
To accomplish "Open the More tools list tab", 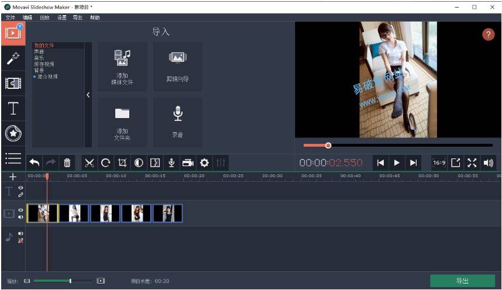I will point(13,158).
